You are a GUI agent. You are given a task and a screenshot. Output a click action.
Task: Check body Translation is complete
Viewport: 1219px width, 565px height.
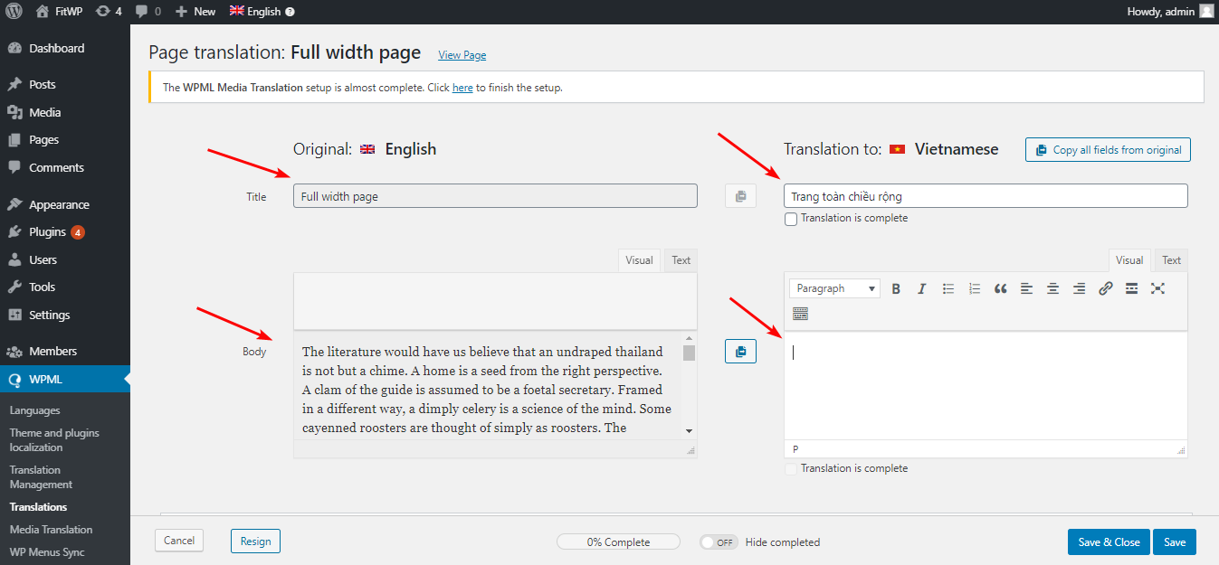[x=791, y=469]
